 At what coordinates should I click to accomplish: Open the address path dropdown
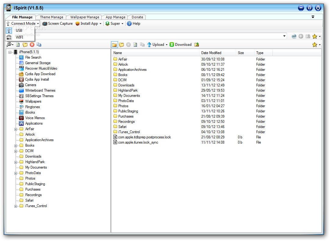284,36
